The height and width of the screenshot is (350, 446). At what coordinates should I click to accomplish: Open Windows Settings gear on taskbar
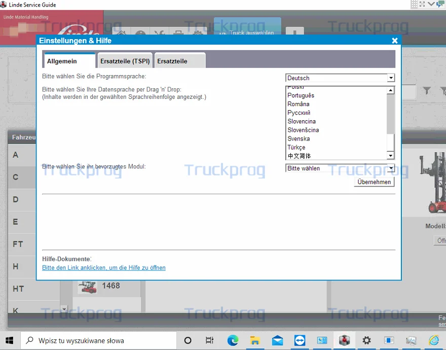pyautogui.click(x=366, y=340)
